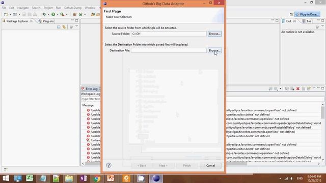
Task: Maximize the Package Explorer panel
Action: (77, 20)
